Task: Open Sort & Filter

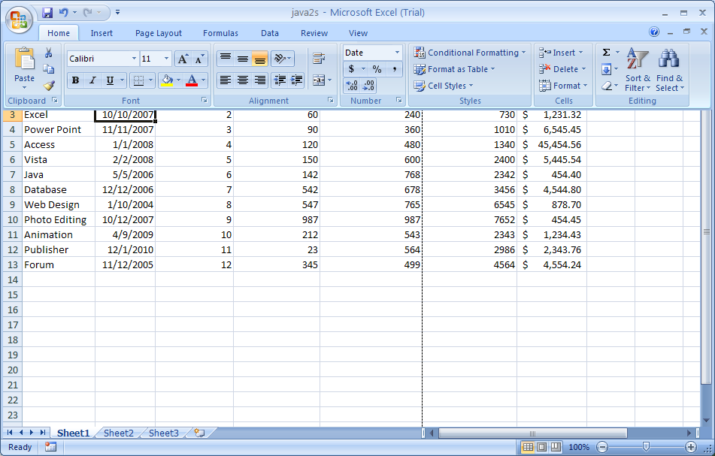Action: (638, 70)
